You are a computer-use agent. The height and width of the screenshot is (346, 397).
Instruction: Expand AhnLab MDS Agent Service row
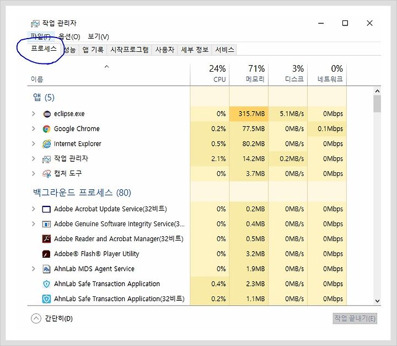pos(33,269)
